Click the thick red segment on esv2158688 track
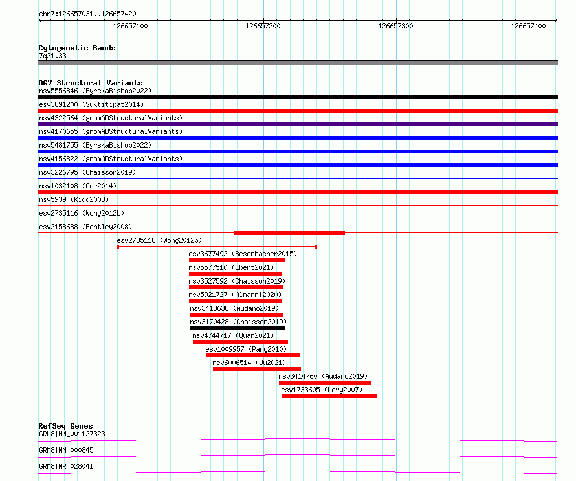 coord(289,233)
